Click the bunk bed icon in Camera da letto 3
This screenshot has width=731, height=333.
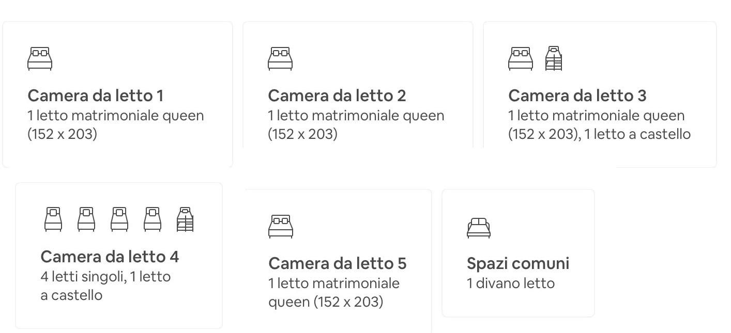point(554,58)
